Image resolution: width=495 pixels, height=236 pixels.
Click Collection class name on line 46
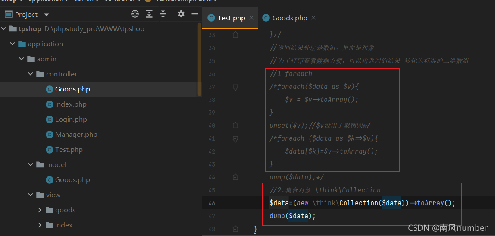point(359,203)
